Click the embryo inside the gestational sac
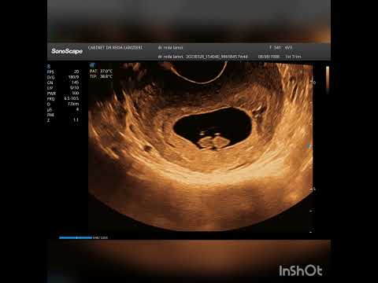Screen dimensions: 378x283 pyautogui.click(x=213, y=141)
